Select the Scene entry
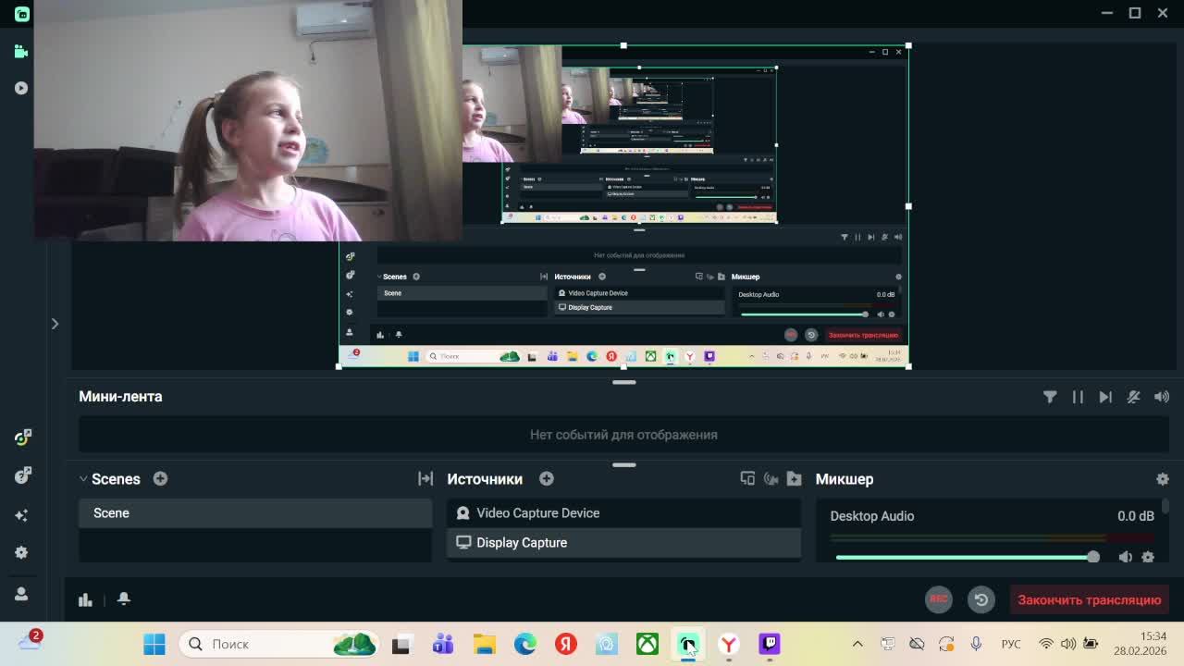This screenshot has height=666, width=1184. pos(255,513)
